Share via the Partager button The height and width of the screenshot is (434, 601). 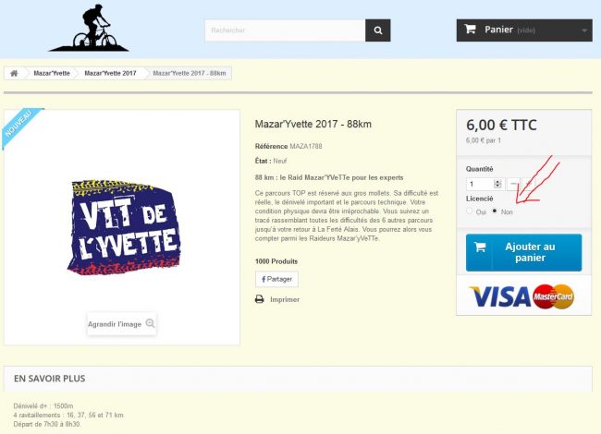(x=276, y=279)
